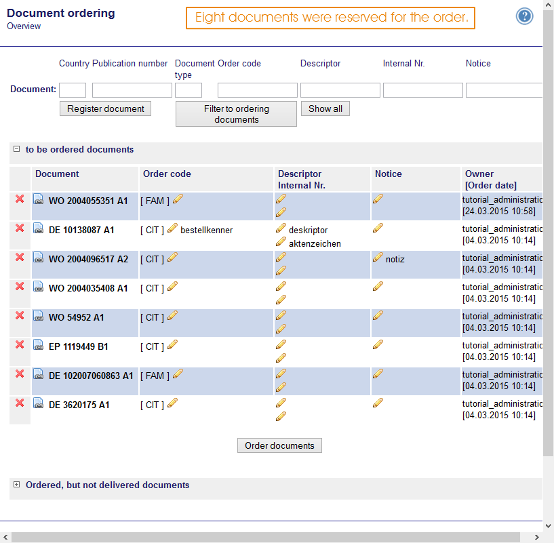
Task: Open document icon for WO 2004096517 A2
Action: pos(39,258)
